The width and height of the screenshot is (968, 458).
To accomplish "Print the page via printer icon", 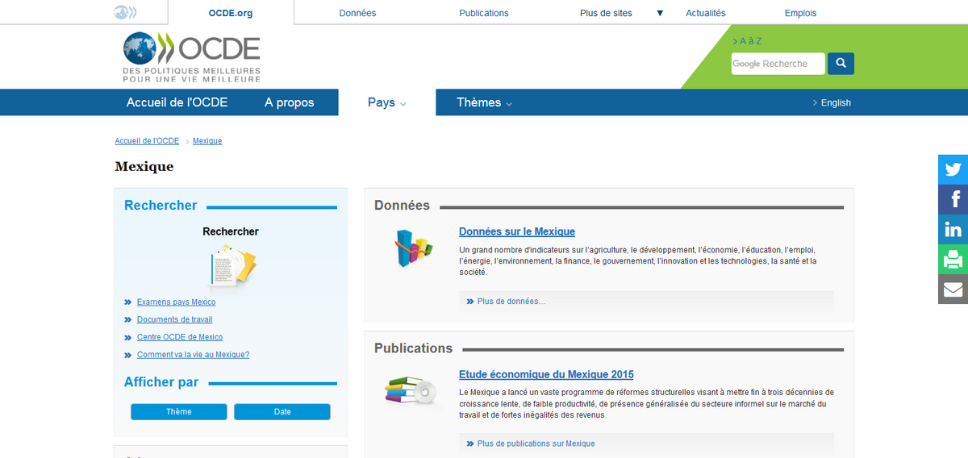I will 953,259.
